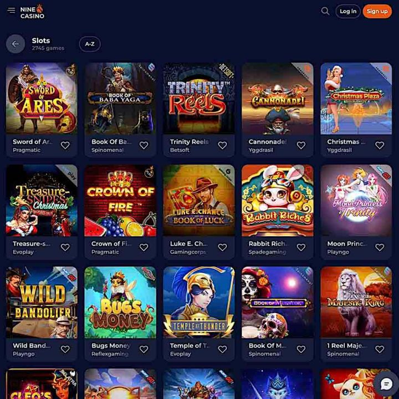399x399 pixels.
Task: Open Christmas Plaza game image
Action: coord(356,99)
